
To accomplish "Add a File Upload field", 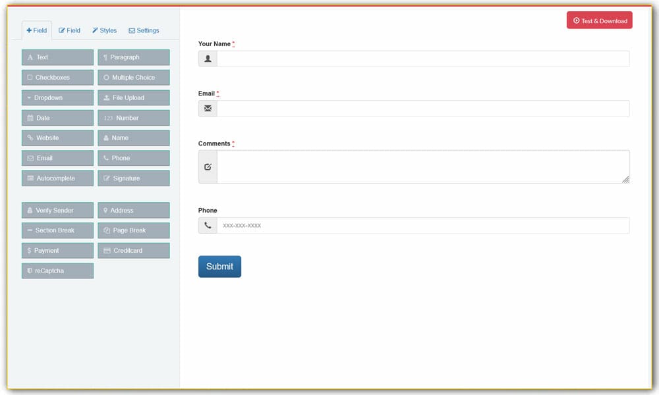I will point(134,98).
